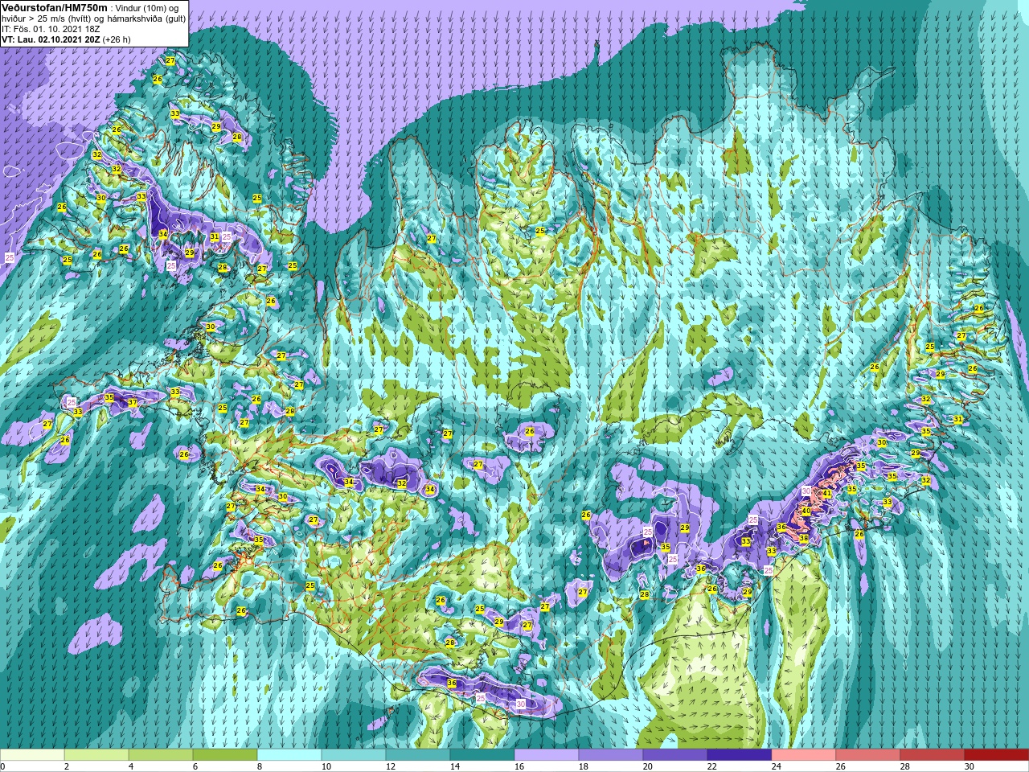This screenshot has width=1029, height=772.
Task: Click the 24–26 m/s light pink legend swatch
Action: click(804, 755)
